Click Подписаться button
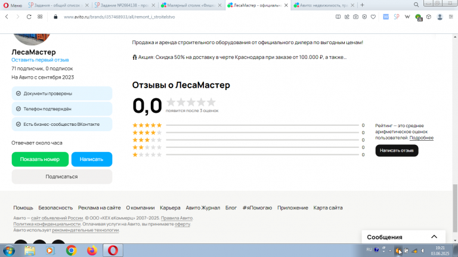Screen dimensions: 458x257 pos(62,177)
